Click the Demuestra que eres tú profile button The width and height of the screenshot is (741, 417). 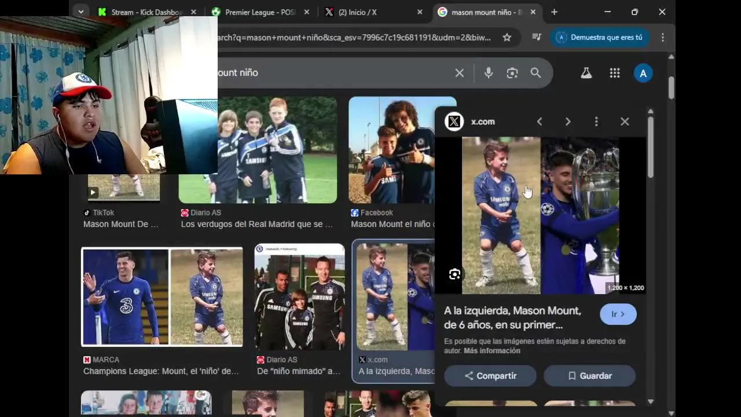pyautogui.click(x=600, y=38)
